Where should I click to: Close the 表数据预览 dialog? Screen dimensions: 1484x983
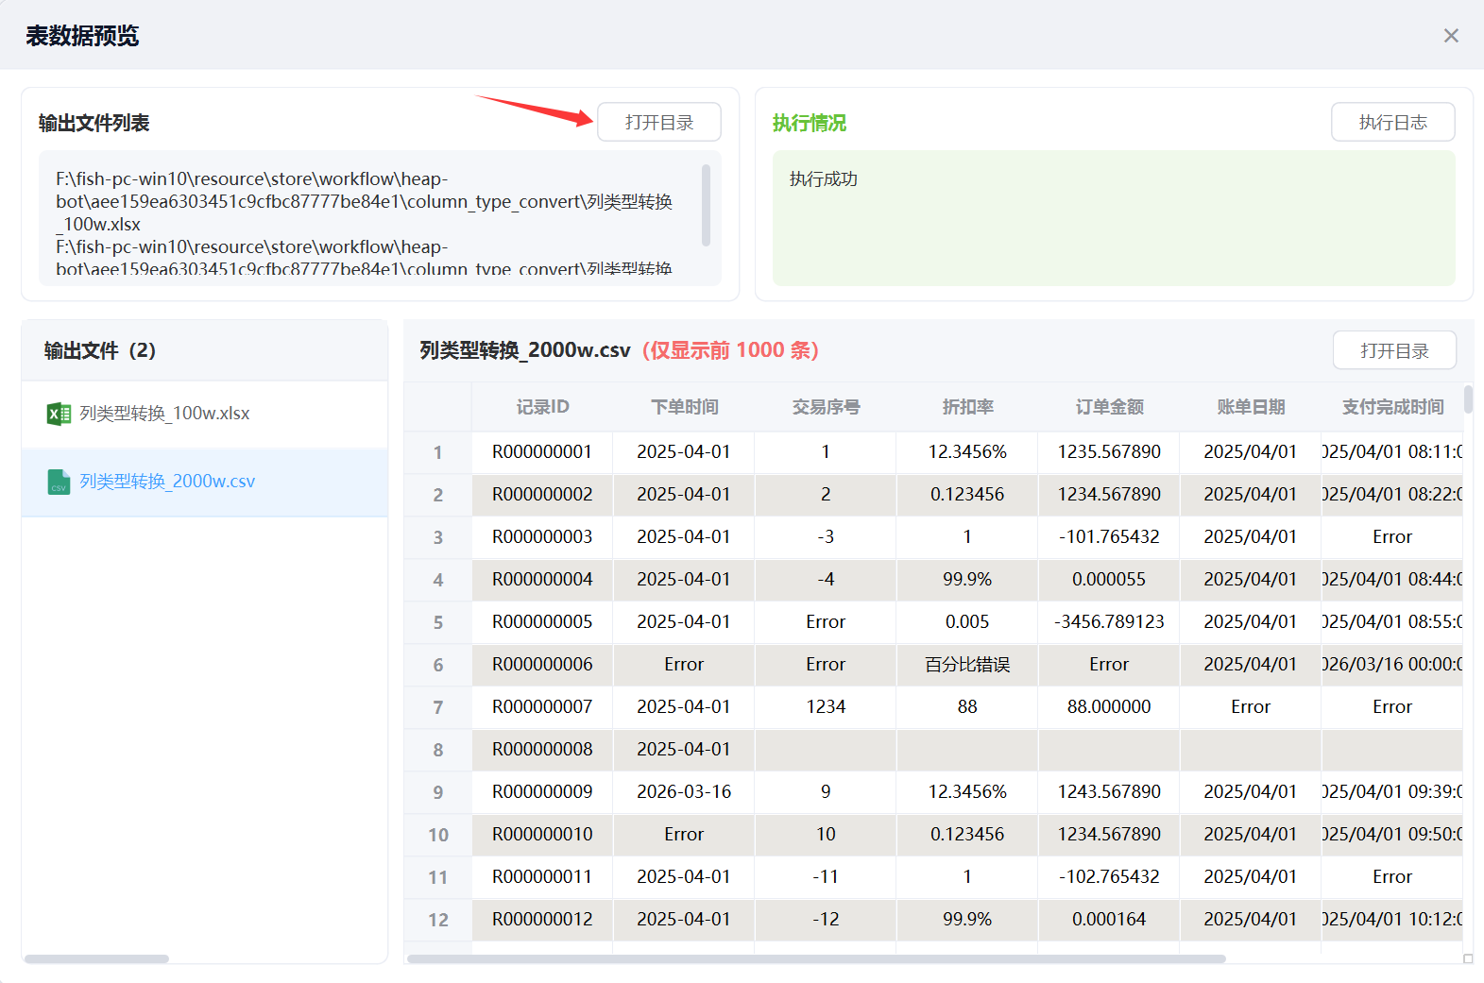coord(1451,36)
